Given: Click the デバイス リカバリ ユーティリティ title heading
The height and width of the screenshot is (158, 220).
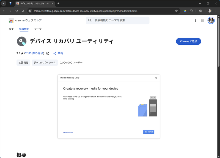Looking at the screenshot, I should [71, 41].
